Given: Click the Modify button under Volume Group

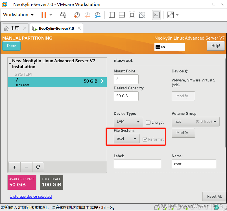Looking at the screenshot, I should pos(183,133).
